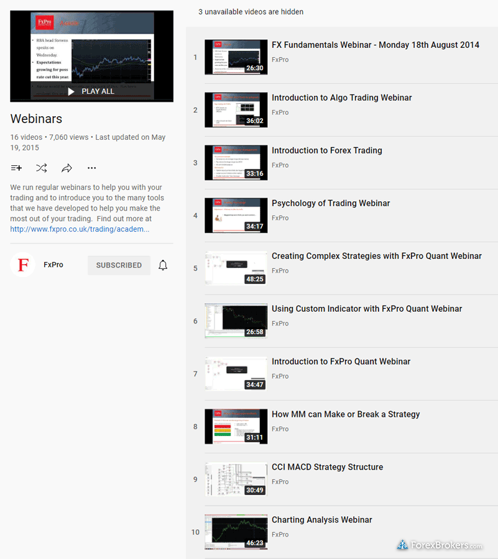
Task: Click FxPro channel under Creating Complex Strategies
Action: (280, 271)
